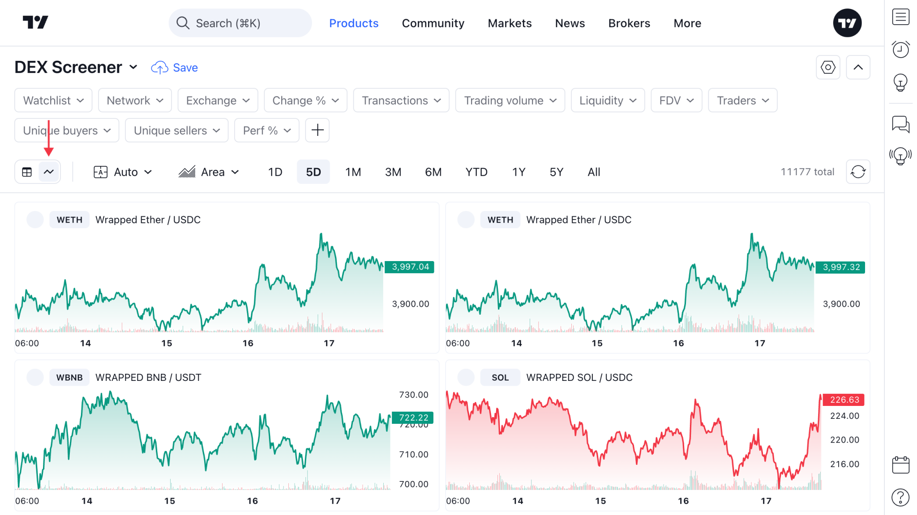Open the Traders filter dropdown

[x=742, y=100]
